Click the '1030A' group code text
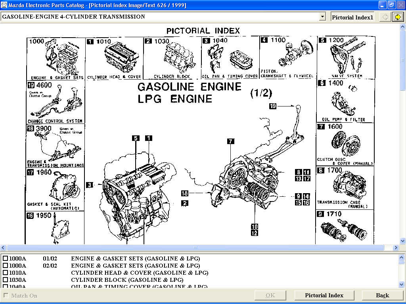Screen dimensions: 406x304 (x=17, y=280)
